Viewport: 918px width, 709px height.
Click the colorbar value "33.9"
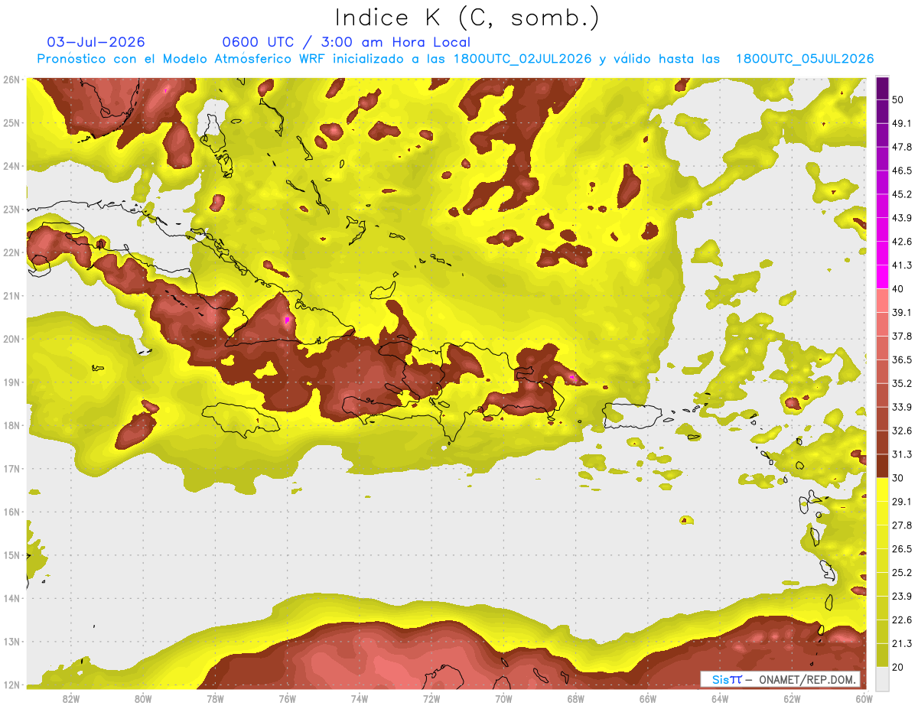tap(903, 407)
